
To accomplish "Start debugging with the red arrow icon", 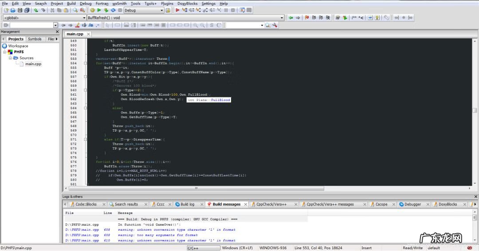I will click(x=178, y=10).
